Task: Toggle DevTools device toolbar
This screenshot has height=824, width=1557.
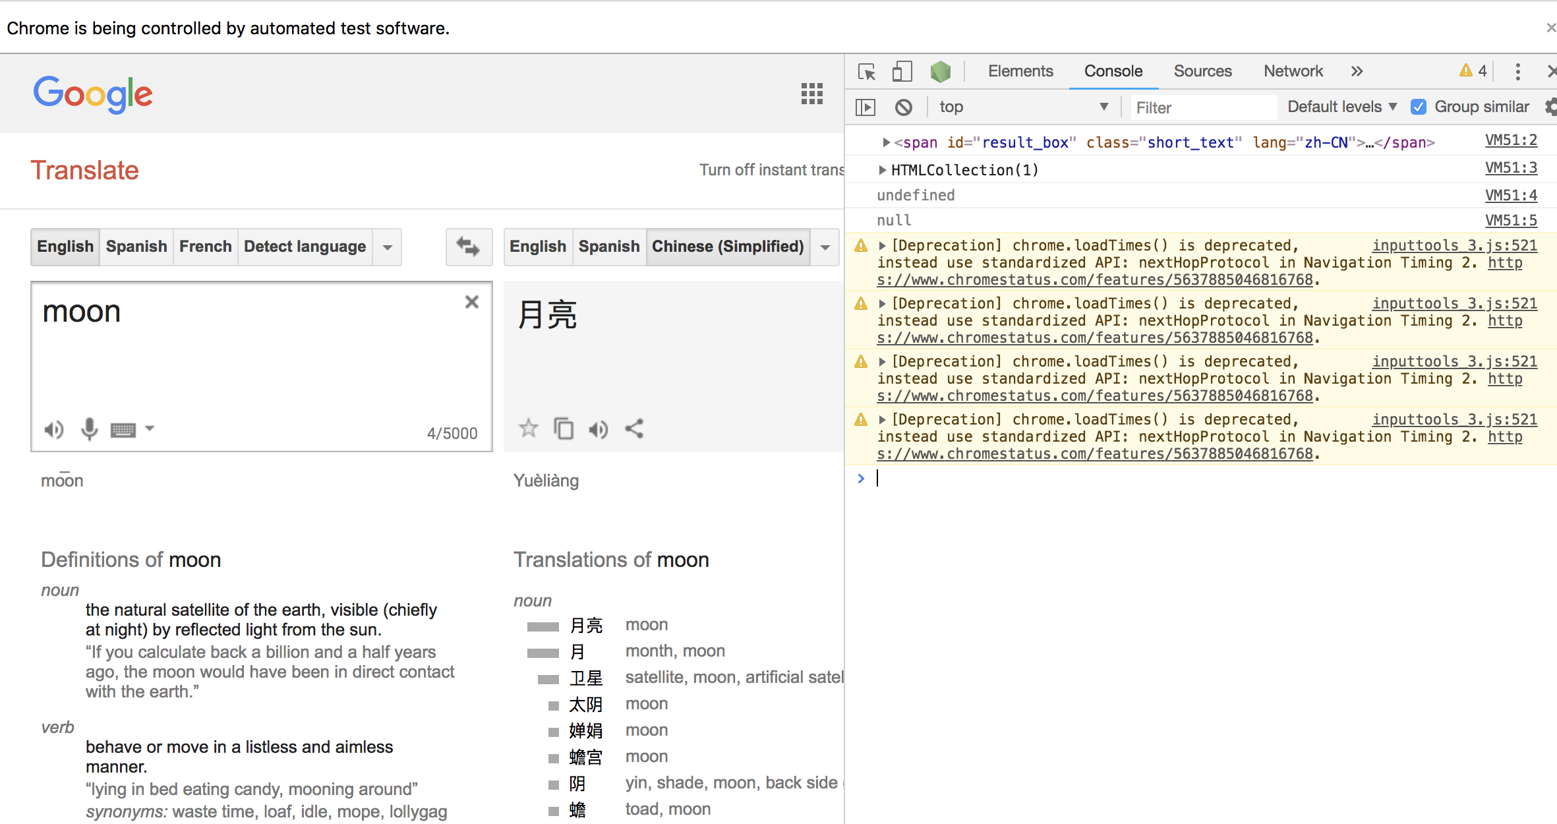Action: [x=902, y=71]
